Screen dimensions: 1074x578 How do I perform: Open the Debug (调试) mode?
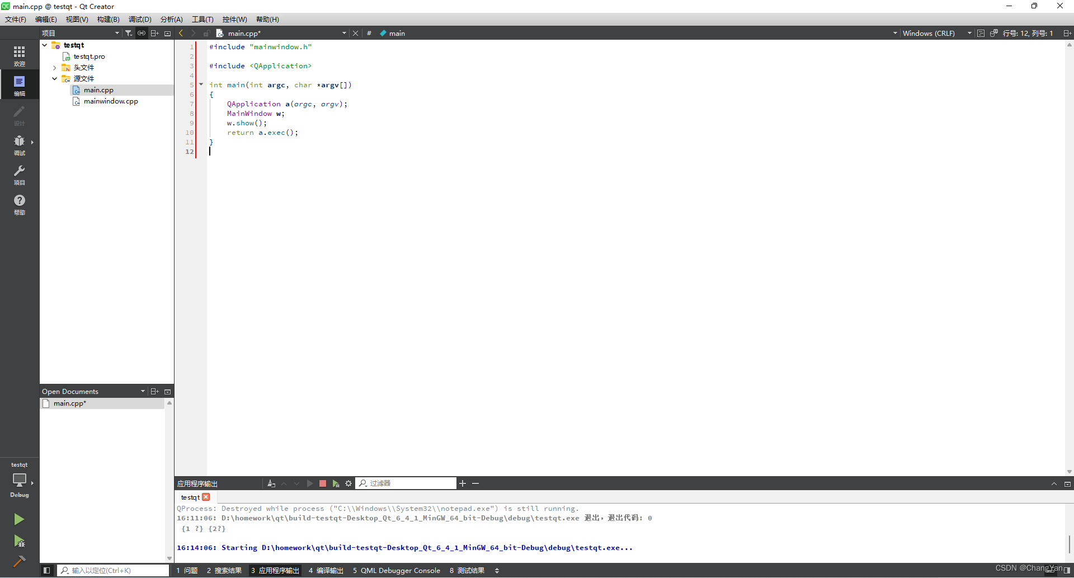(x=20, y=144)
